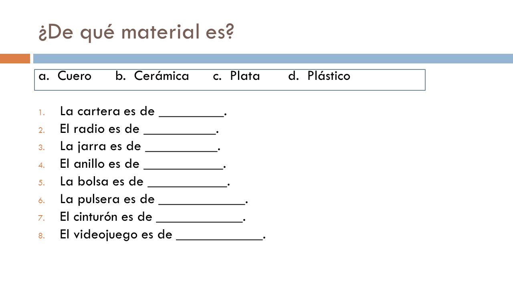The width and height of the screenshot is (513, 289).
Task: Click the blank after 'La jarra es de'
Action: tap(182, 150)
